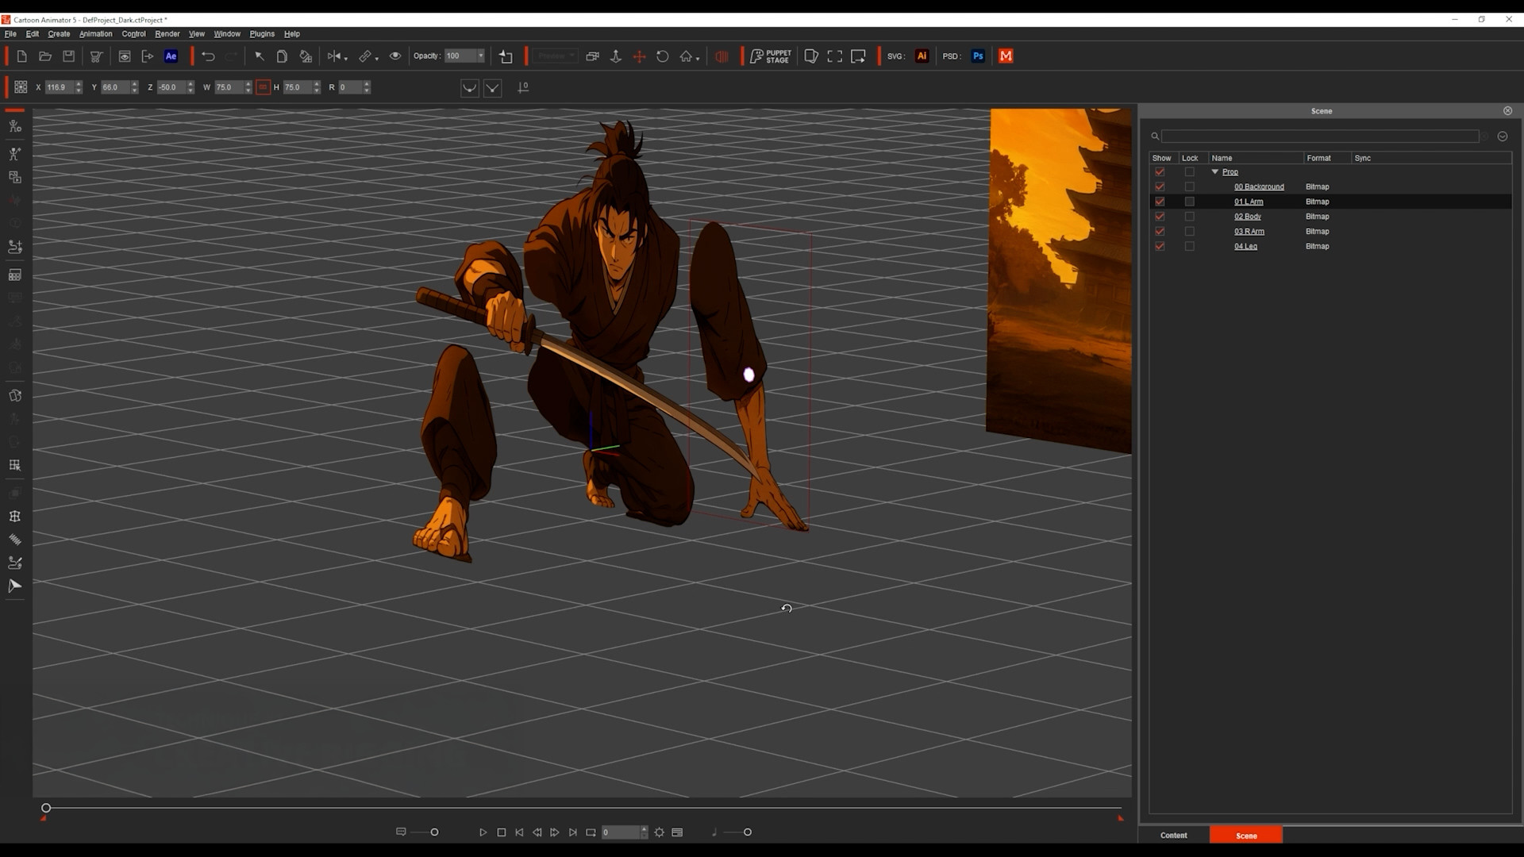Open the Animation menu
This screenshot has width=1524, height=857.
[x=95, y=34]
